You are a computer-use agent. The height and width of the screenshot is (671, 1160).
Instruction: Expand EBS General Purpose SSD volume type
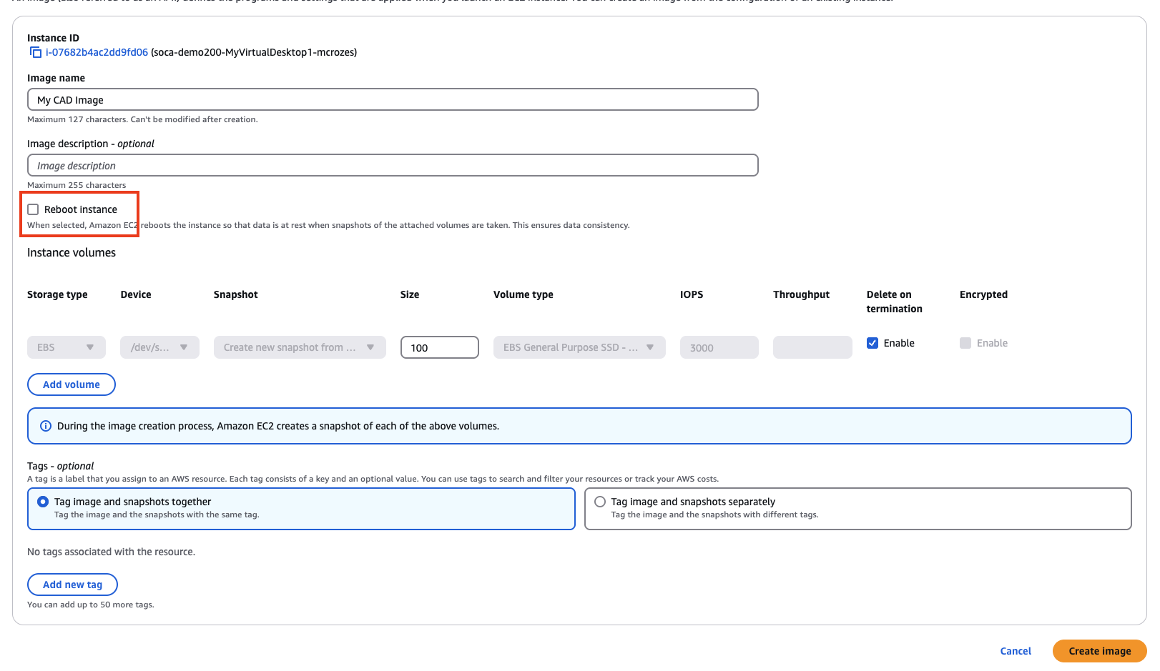coord(579,347)
